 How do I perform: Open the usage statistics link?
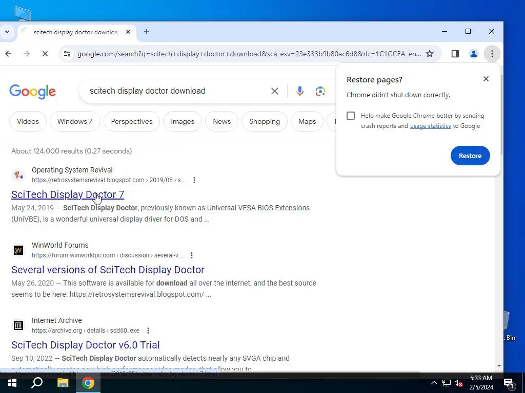430,126
